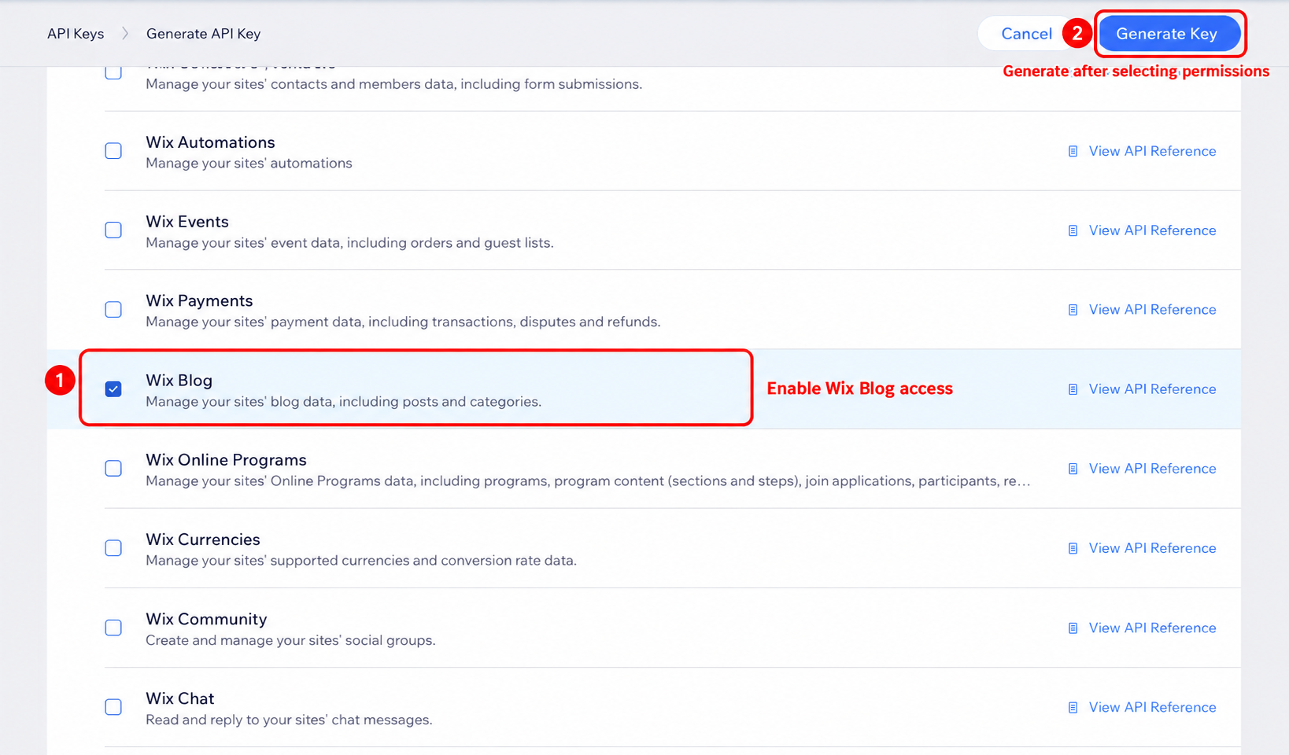1289x755 pixels.
Task: Uncheck the Wix Blog checkbox
Action: (113, 389)
